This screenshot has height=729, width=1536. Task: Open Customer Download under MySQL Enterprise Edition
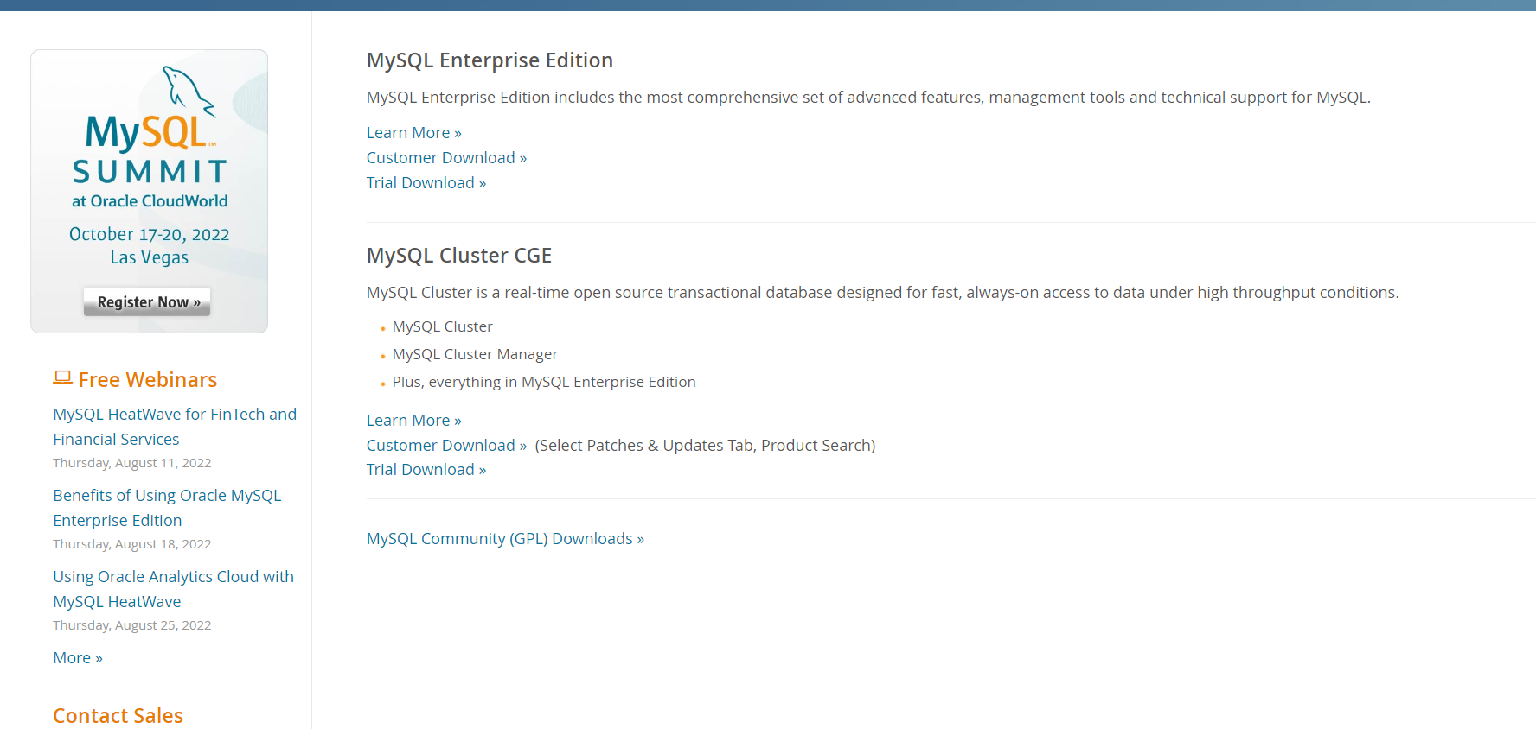tap(446, 158)
